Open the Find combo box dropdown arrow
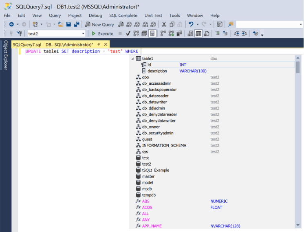Image resolution: width=304 pixels, height=232 pixels. tap(301, 24)
